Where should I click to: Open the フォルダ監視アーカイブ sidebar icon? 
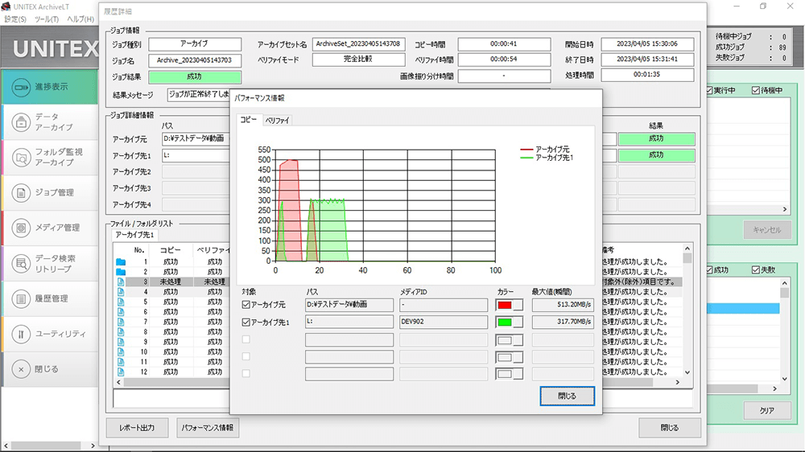coord(21,158)
